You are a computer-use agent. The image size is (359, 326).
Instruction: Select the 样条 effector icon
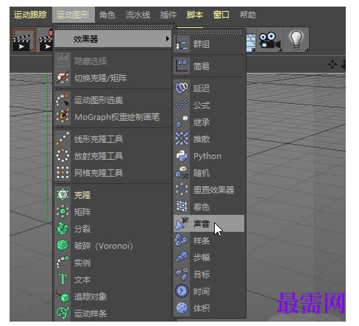click(182, 241)
